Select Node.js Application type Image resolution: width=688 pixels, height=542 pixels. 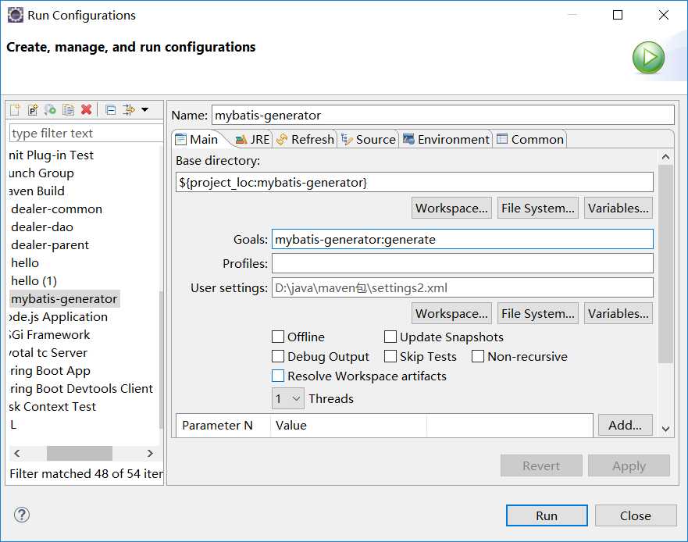(59, 317)
